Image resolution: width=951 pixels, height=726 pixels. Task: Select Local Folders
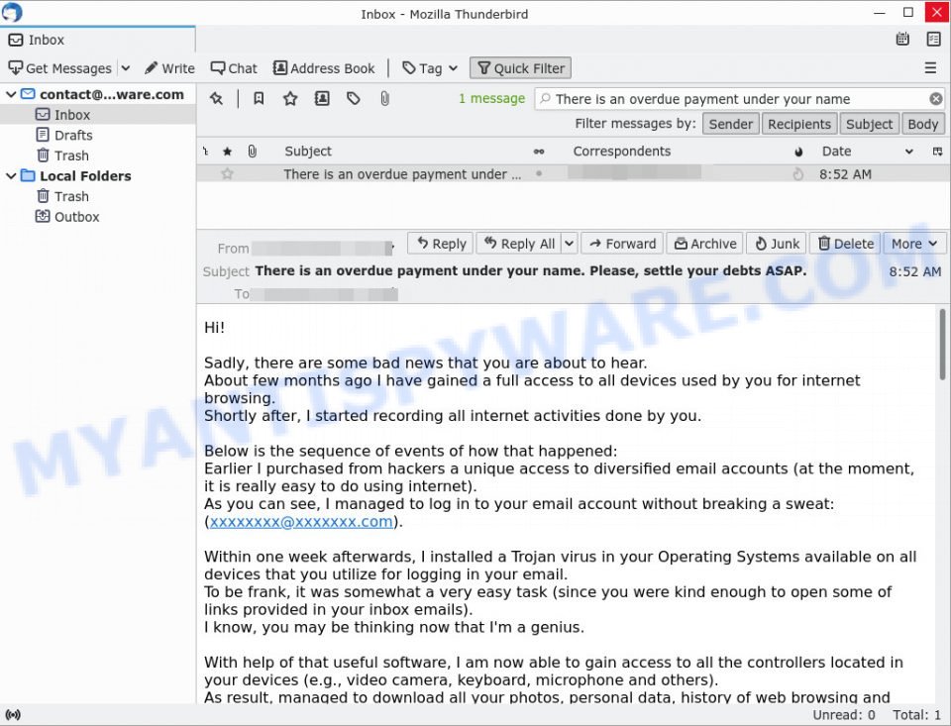tap(85, 176)
